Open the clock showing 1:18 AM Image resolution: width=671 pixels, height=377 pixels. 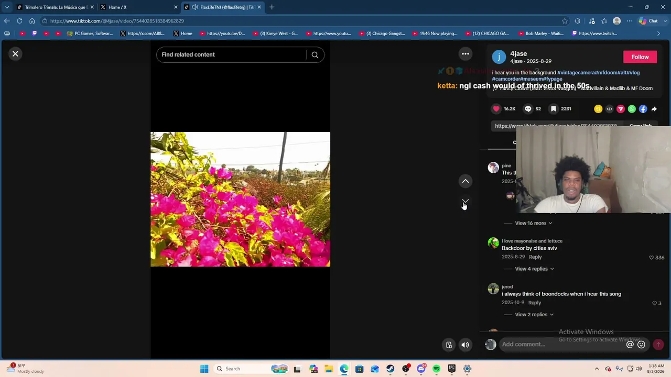[x=657, y=369]
